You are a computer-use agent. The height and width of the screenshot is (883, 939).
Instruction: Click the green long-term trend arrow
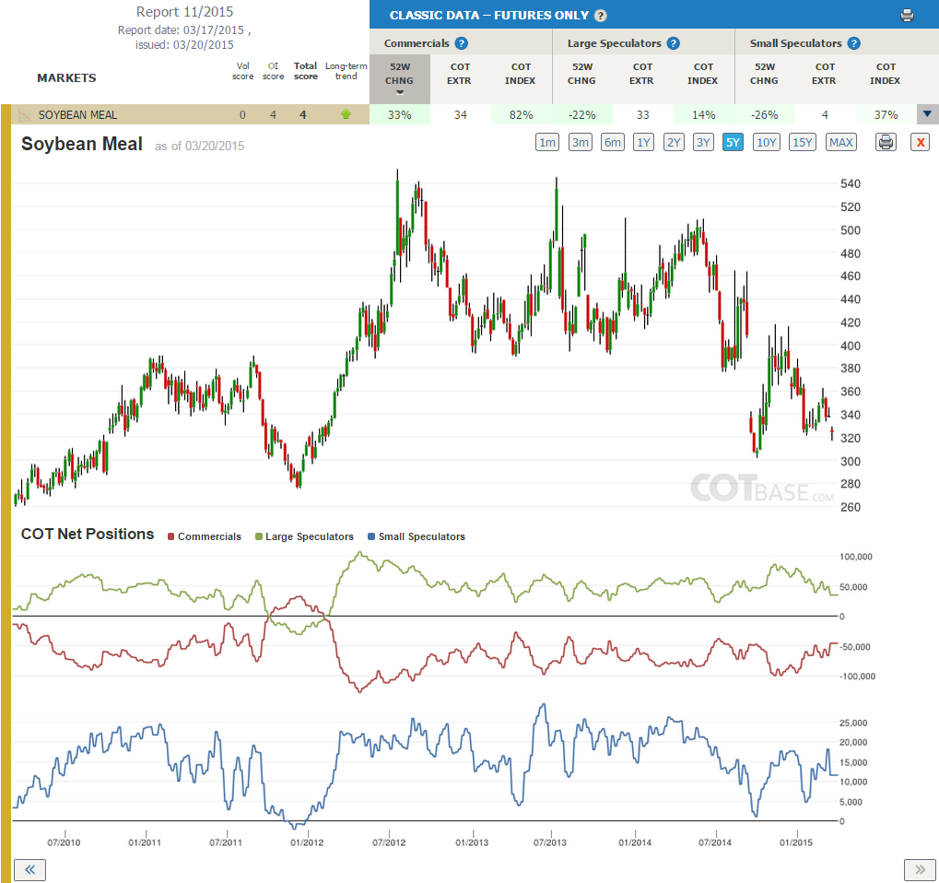[346, 114]
